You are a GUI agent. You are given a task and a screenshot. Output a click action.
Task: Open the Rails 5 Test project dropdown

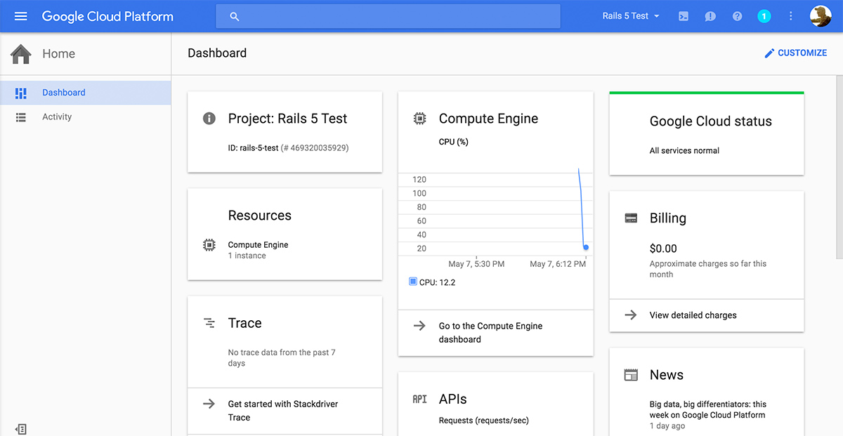tap(631, 16)
